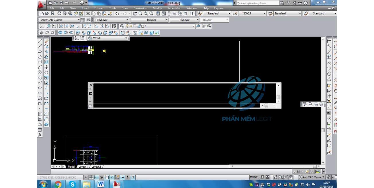Screen dimensions: 374x188
Task: Toggle MODEL space button in status bar
Action: 254,177
